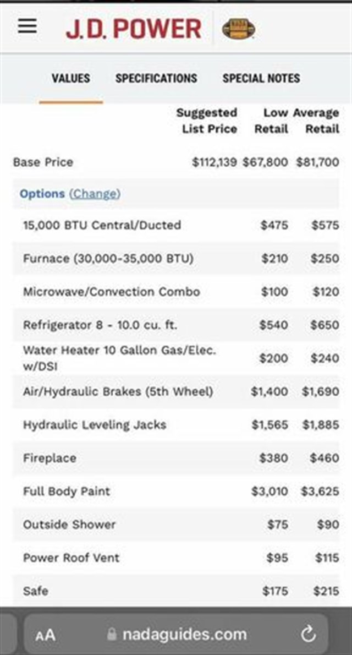Go to the Special Notes tab
352x655 pixels.
click(261, 78)
